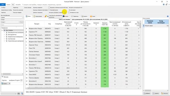Enable 'Автовысота строк' checkbox

point(69,13)
